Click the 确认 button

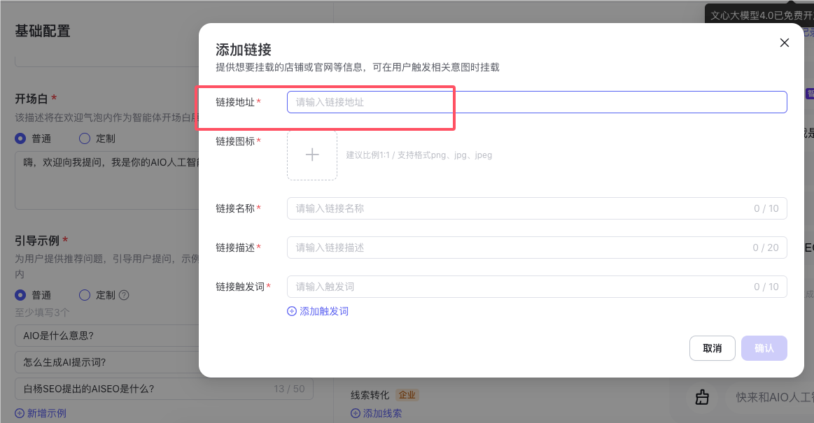point(764,348)
